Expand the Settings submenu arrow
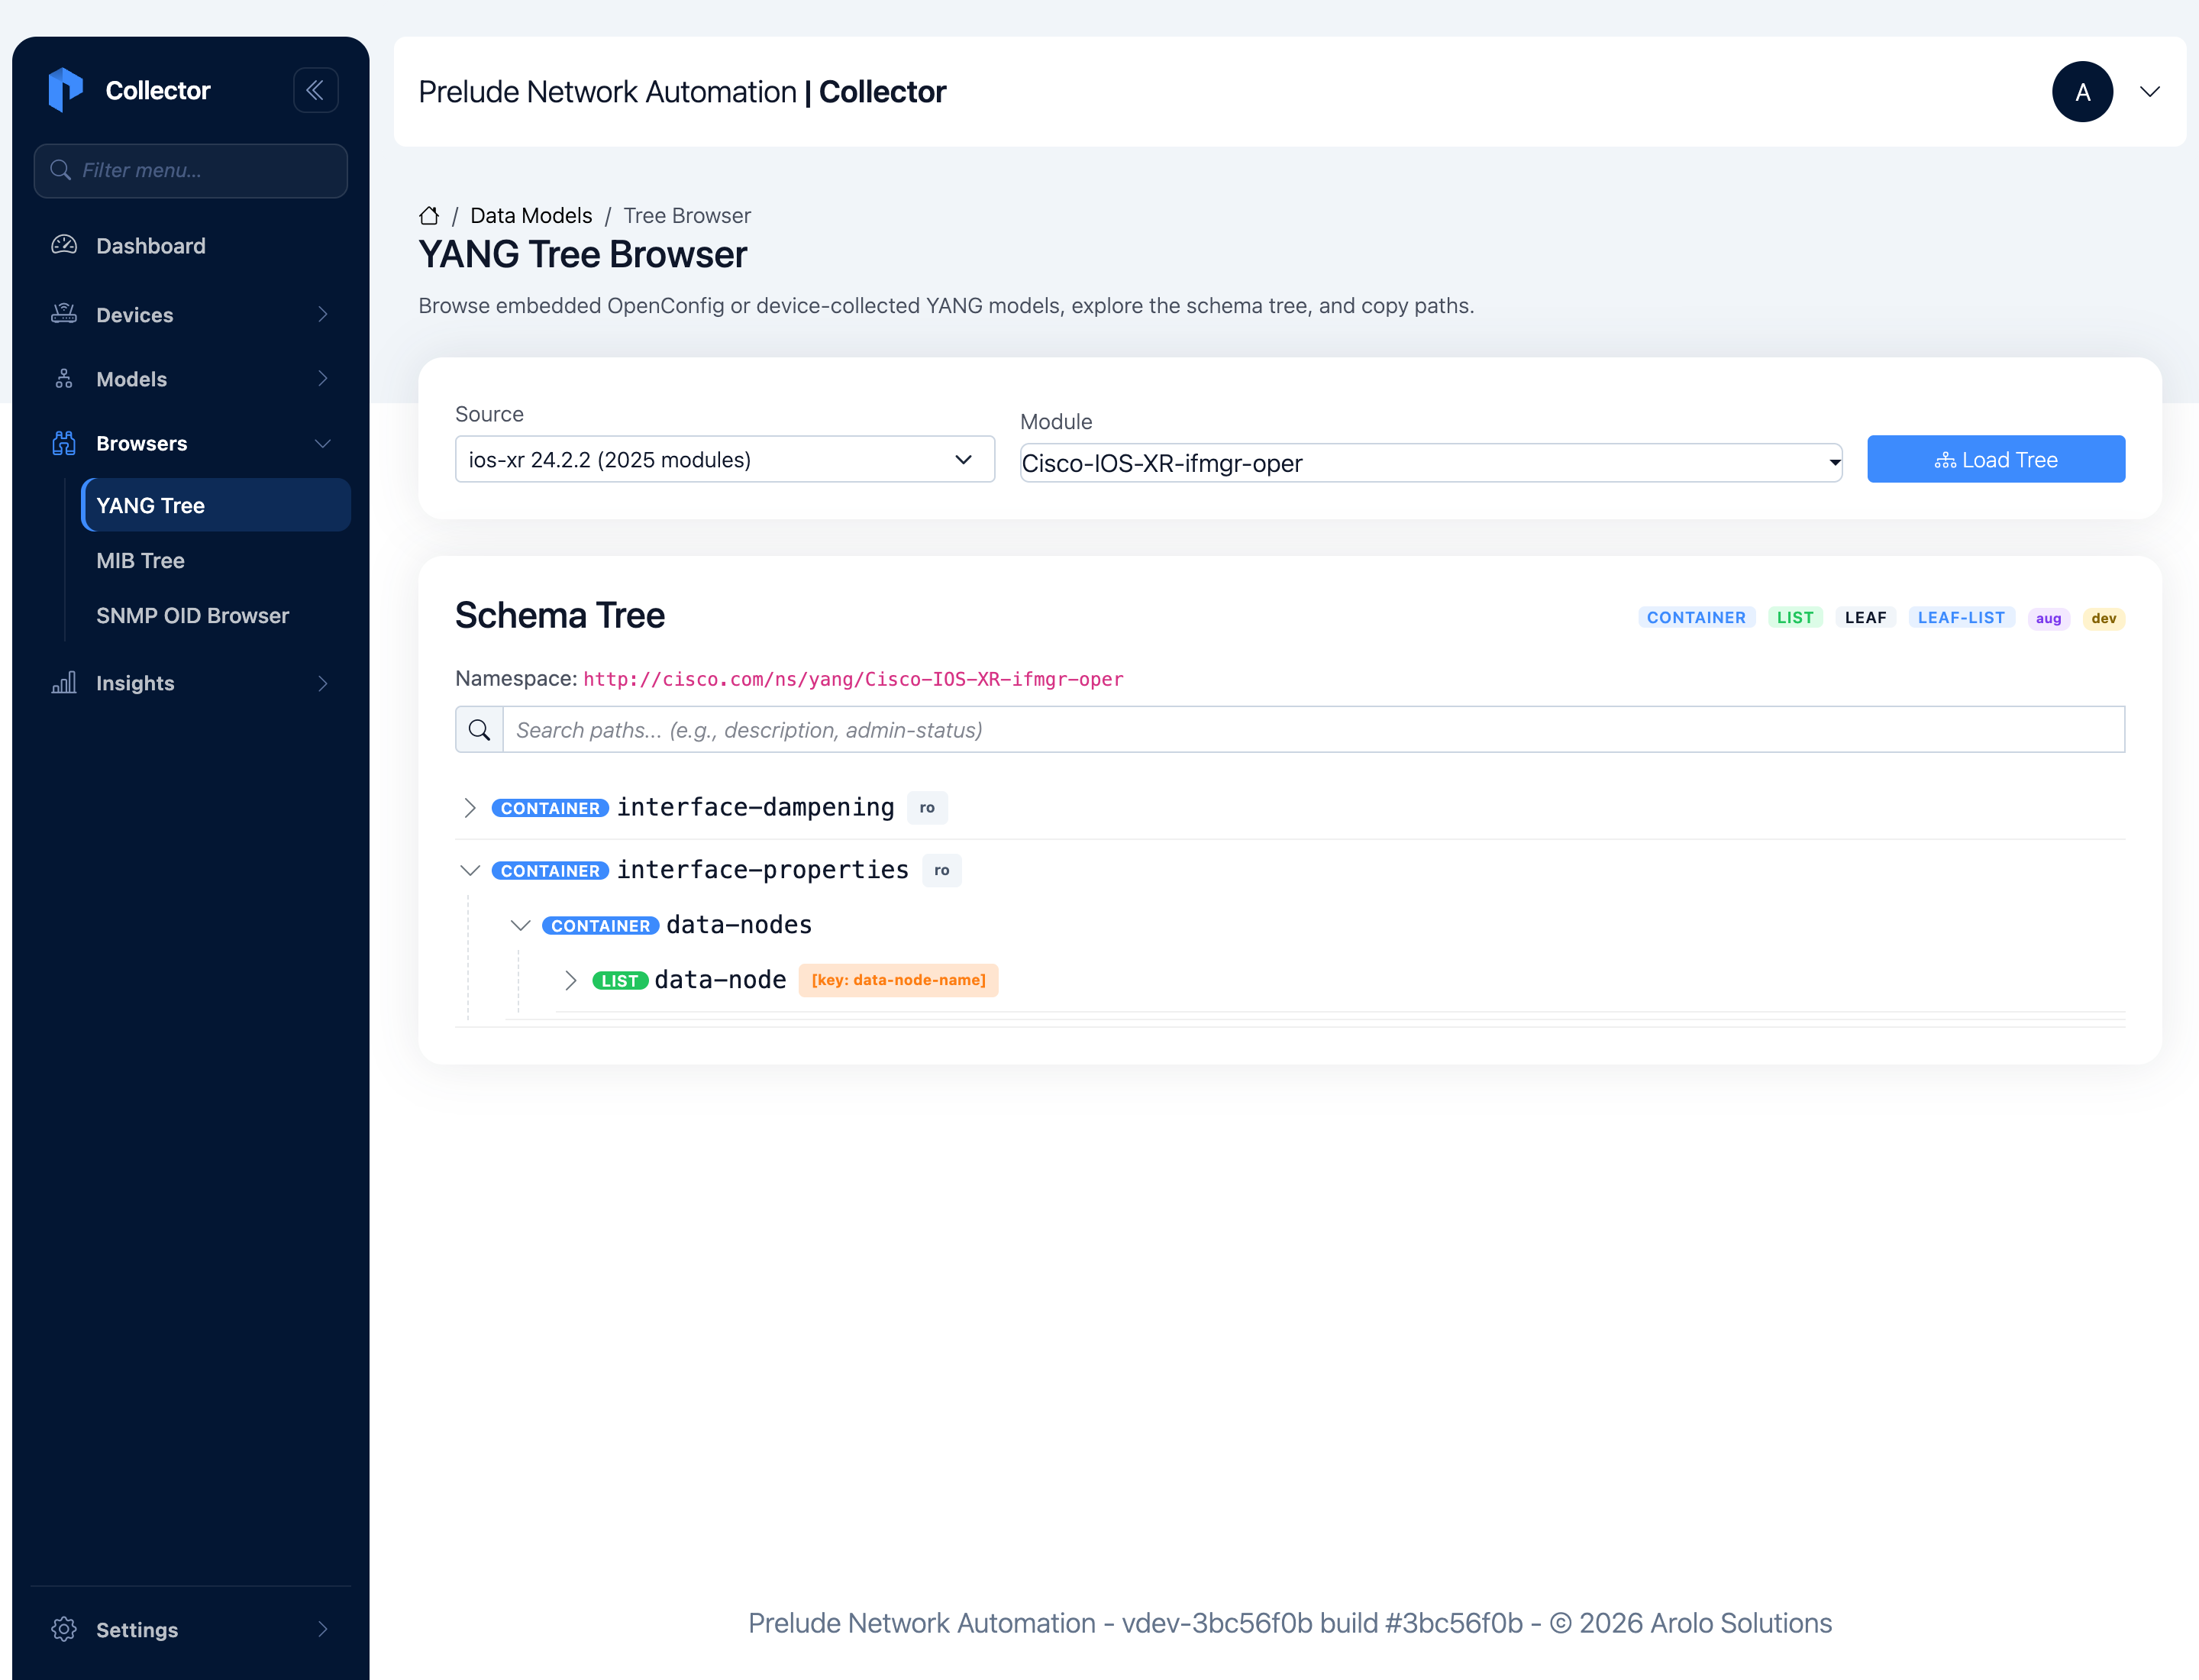2199x1680 pixels. point(322,1629)
